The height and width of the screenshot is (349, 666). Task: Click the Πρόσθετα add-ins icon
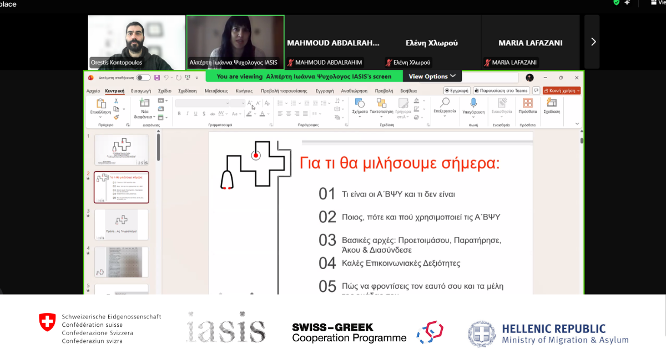click(x=527, y=104)
